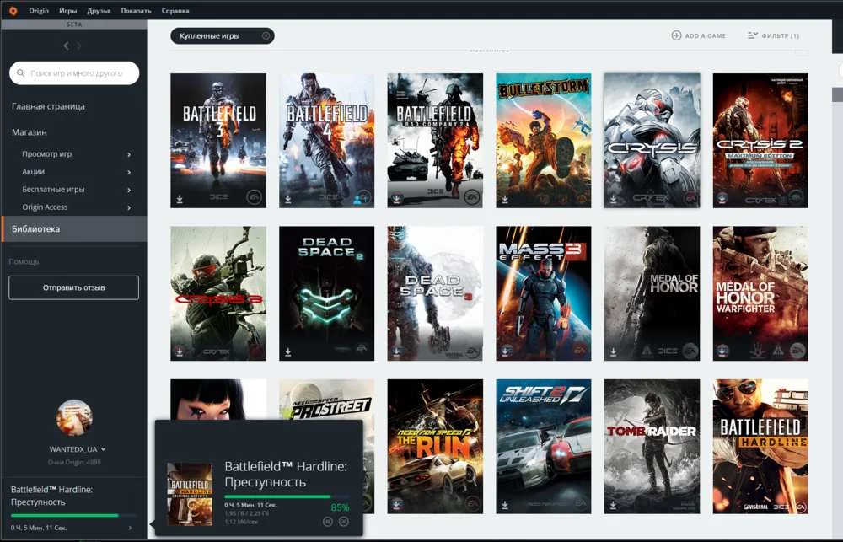Screen dimensions: 843x542
Task: Click the search magnifier icon
Action: point(20,73)
